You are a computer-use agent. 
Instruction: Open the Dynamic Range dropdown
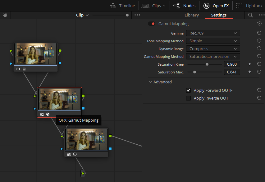213,49
